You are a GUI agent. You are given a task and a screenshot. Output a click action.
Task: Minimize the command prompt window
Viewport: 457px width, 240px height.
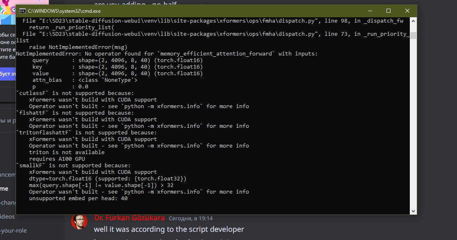click(369, 11)
